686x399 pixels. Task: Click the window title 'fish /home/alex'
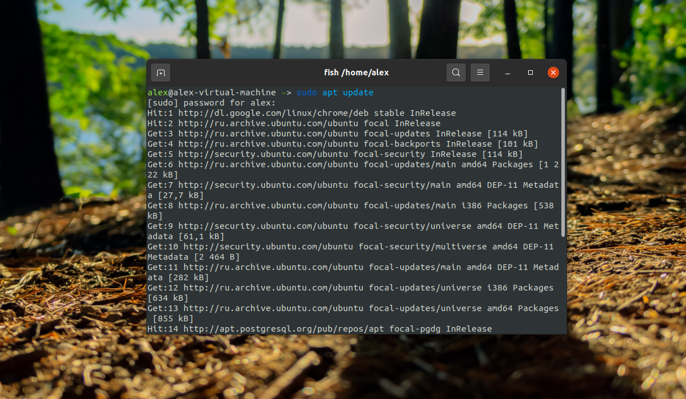356,72
